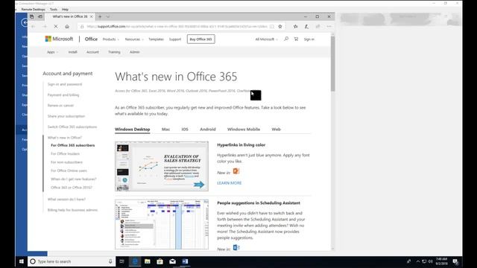This screenshot has width=477, height=268.
Task: Click the Type here to search box
Action: coord(72,261)
